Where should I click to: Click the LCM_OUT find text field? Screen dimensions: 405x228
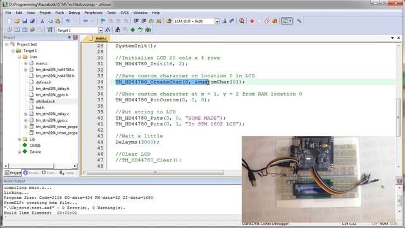coord(194,22)
